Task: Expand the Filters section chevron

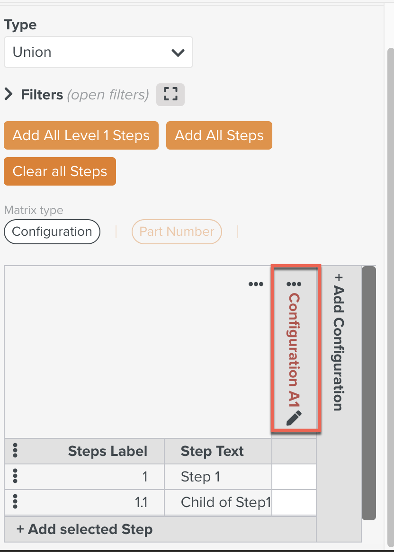Action: click(9, 95)
